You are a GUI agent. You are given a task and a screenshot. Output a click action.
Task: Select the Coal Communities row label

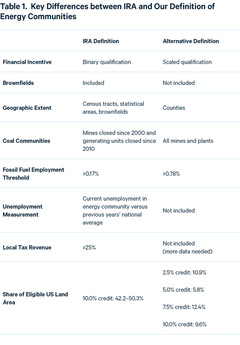point(26,141)
